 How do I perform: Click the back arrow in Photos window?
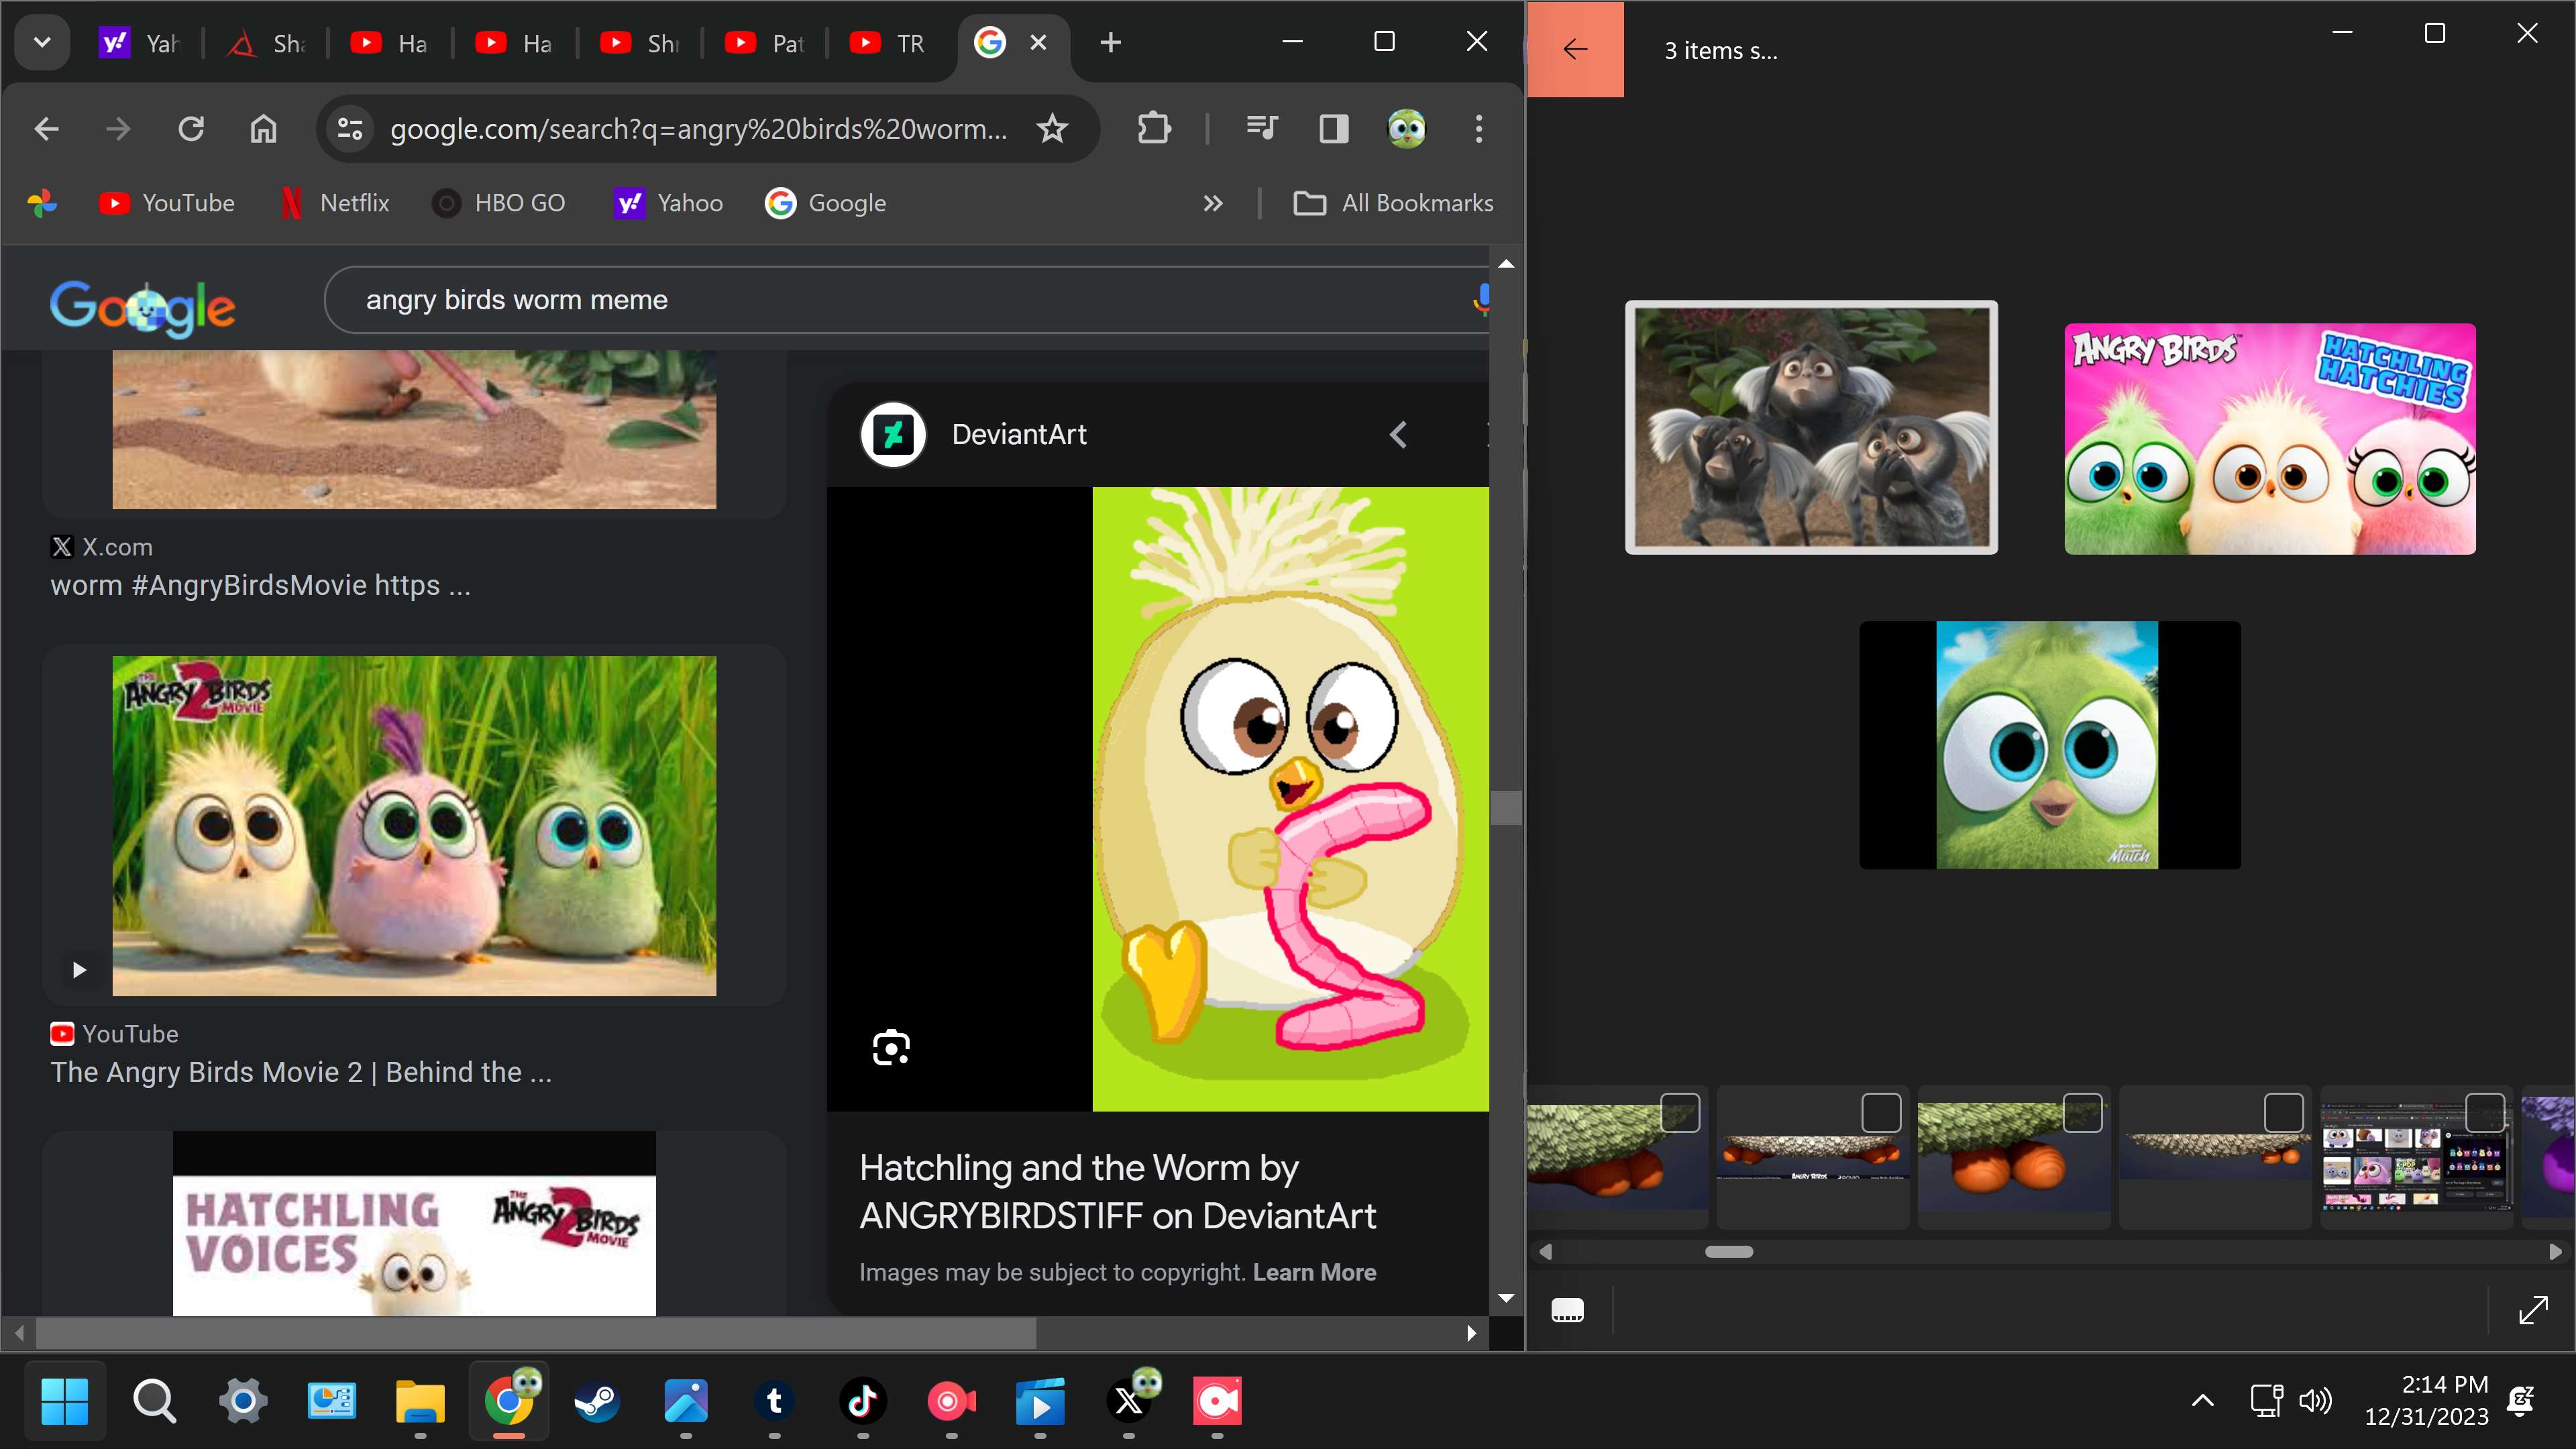(x=1575, y=49)
